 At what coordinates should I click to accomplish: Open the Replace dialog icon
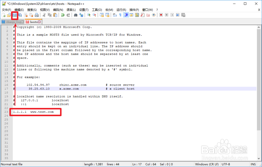[x=81, y=15]
